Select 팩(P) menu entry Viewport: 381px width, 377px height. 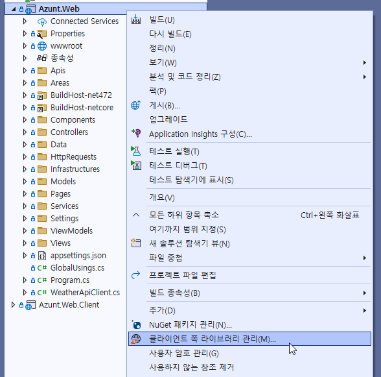[249, 91]
